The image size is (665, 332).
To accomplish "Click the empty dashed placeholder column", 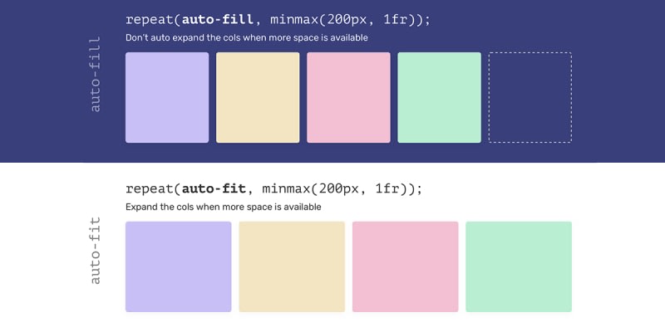I will 530,97.
